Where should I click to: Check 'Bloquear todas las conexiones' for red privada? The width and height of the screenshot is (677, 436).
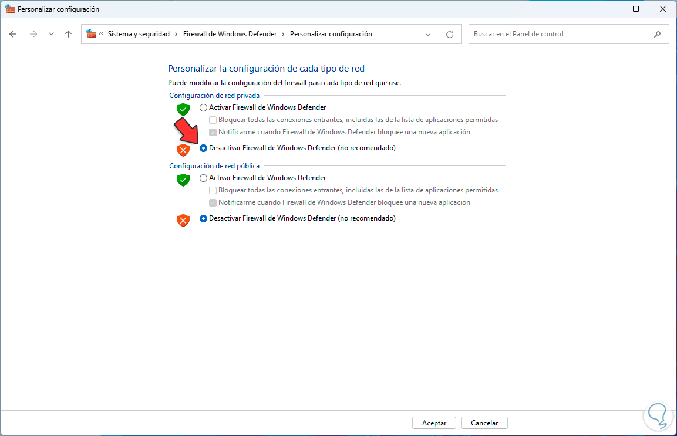(213, 120)
